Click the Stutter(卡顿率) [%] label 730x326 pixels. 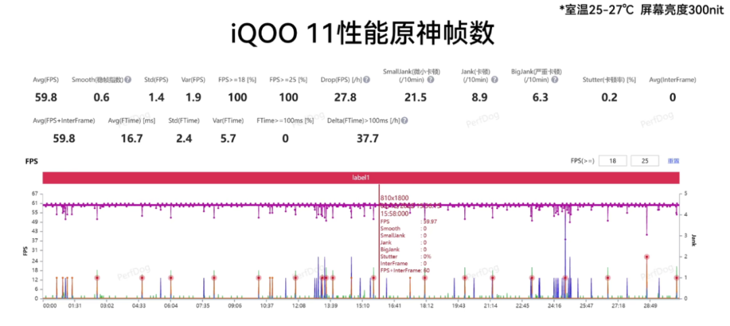coord(609,80)
